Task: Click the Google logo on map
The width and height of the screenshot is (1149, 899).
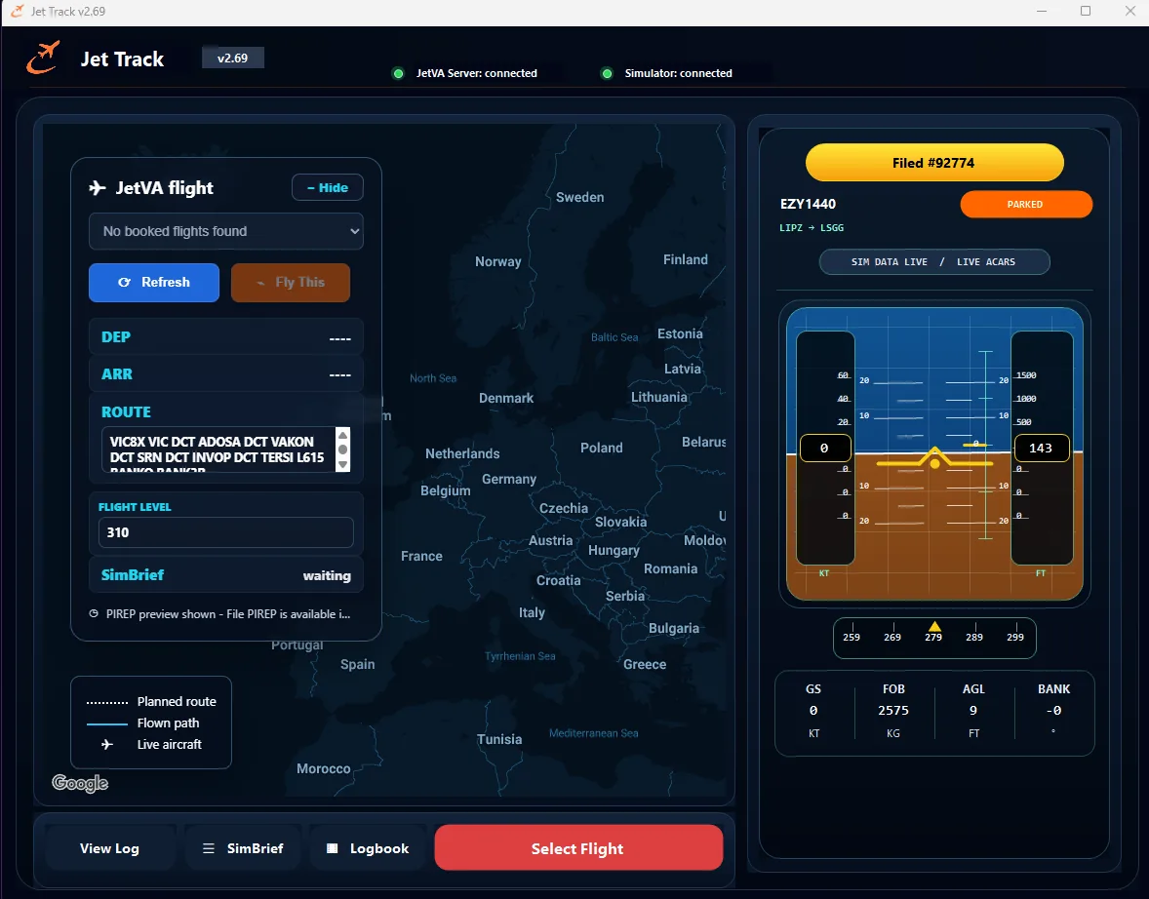Action: (80, 783)
